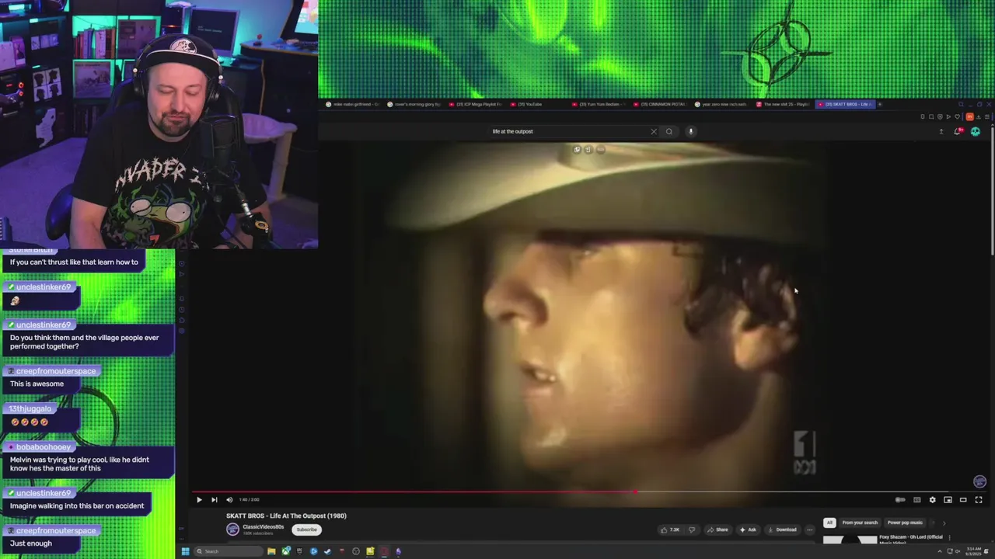Viewport: 995px width, 559px height.
Task: Skip to the next video
Action: 215,500
